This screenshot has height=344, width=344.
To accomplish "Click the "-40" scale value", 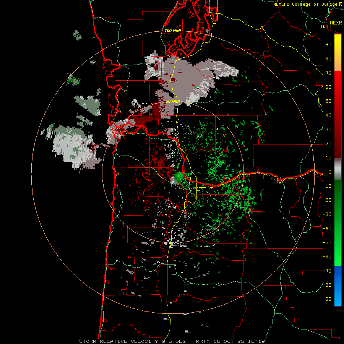I will pyautogui.click(x=327, y=229).
